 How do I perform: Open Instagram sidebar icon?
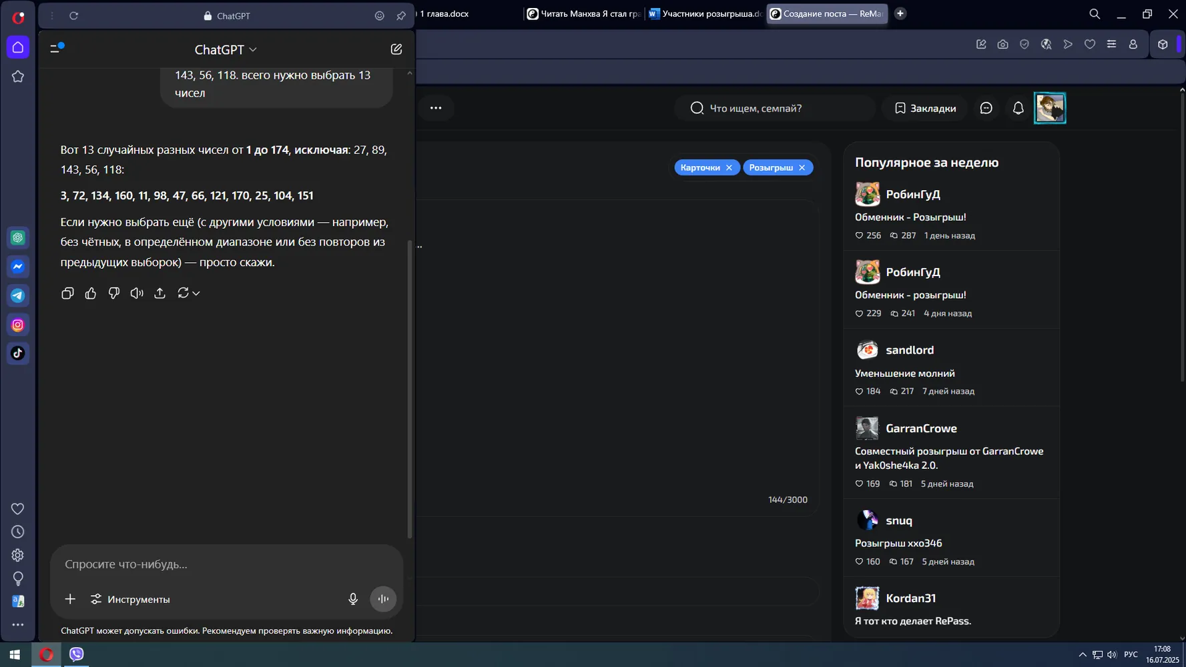[18, 325]
